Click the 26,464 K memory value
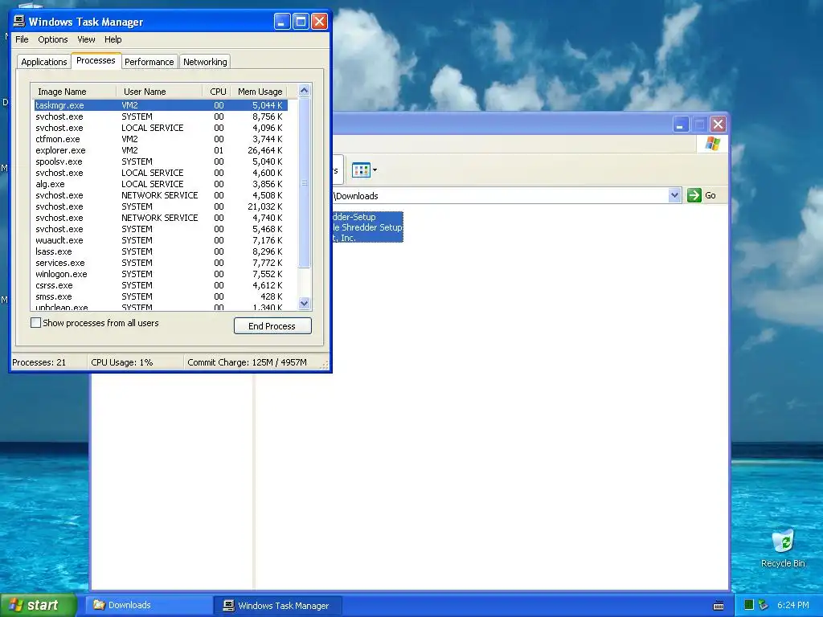Image resolution: width=823 pixels, height=617 pixels. pyautogui.click(x=265, y=150)
